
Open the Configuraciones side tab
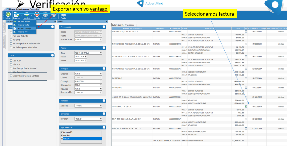(4, 42)
